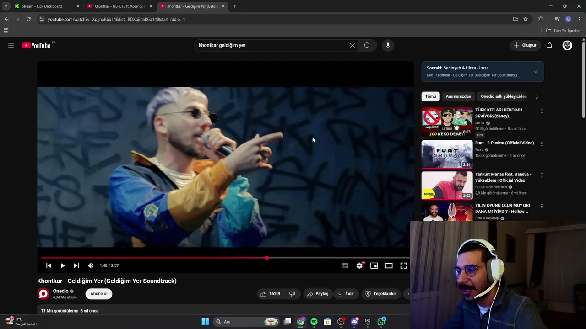Mute the video volume
The height and width of the screenshot is (329, 586).
pos(91,265)
